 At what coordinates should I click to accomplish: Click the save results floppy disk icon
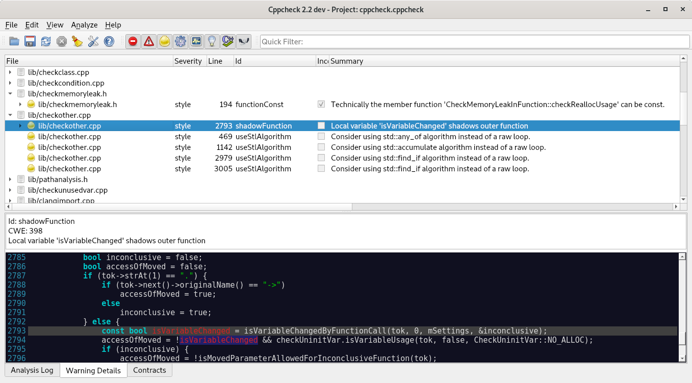point(30,42)
